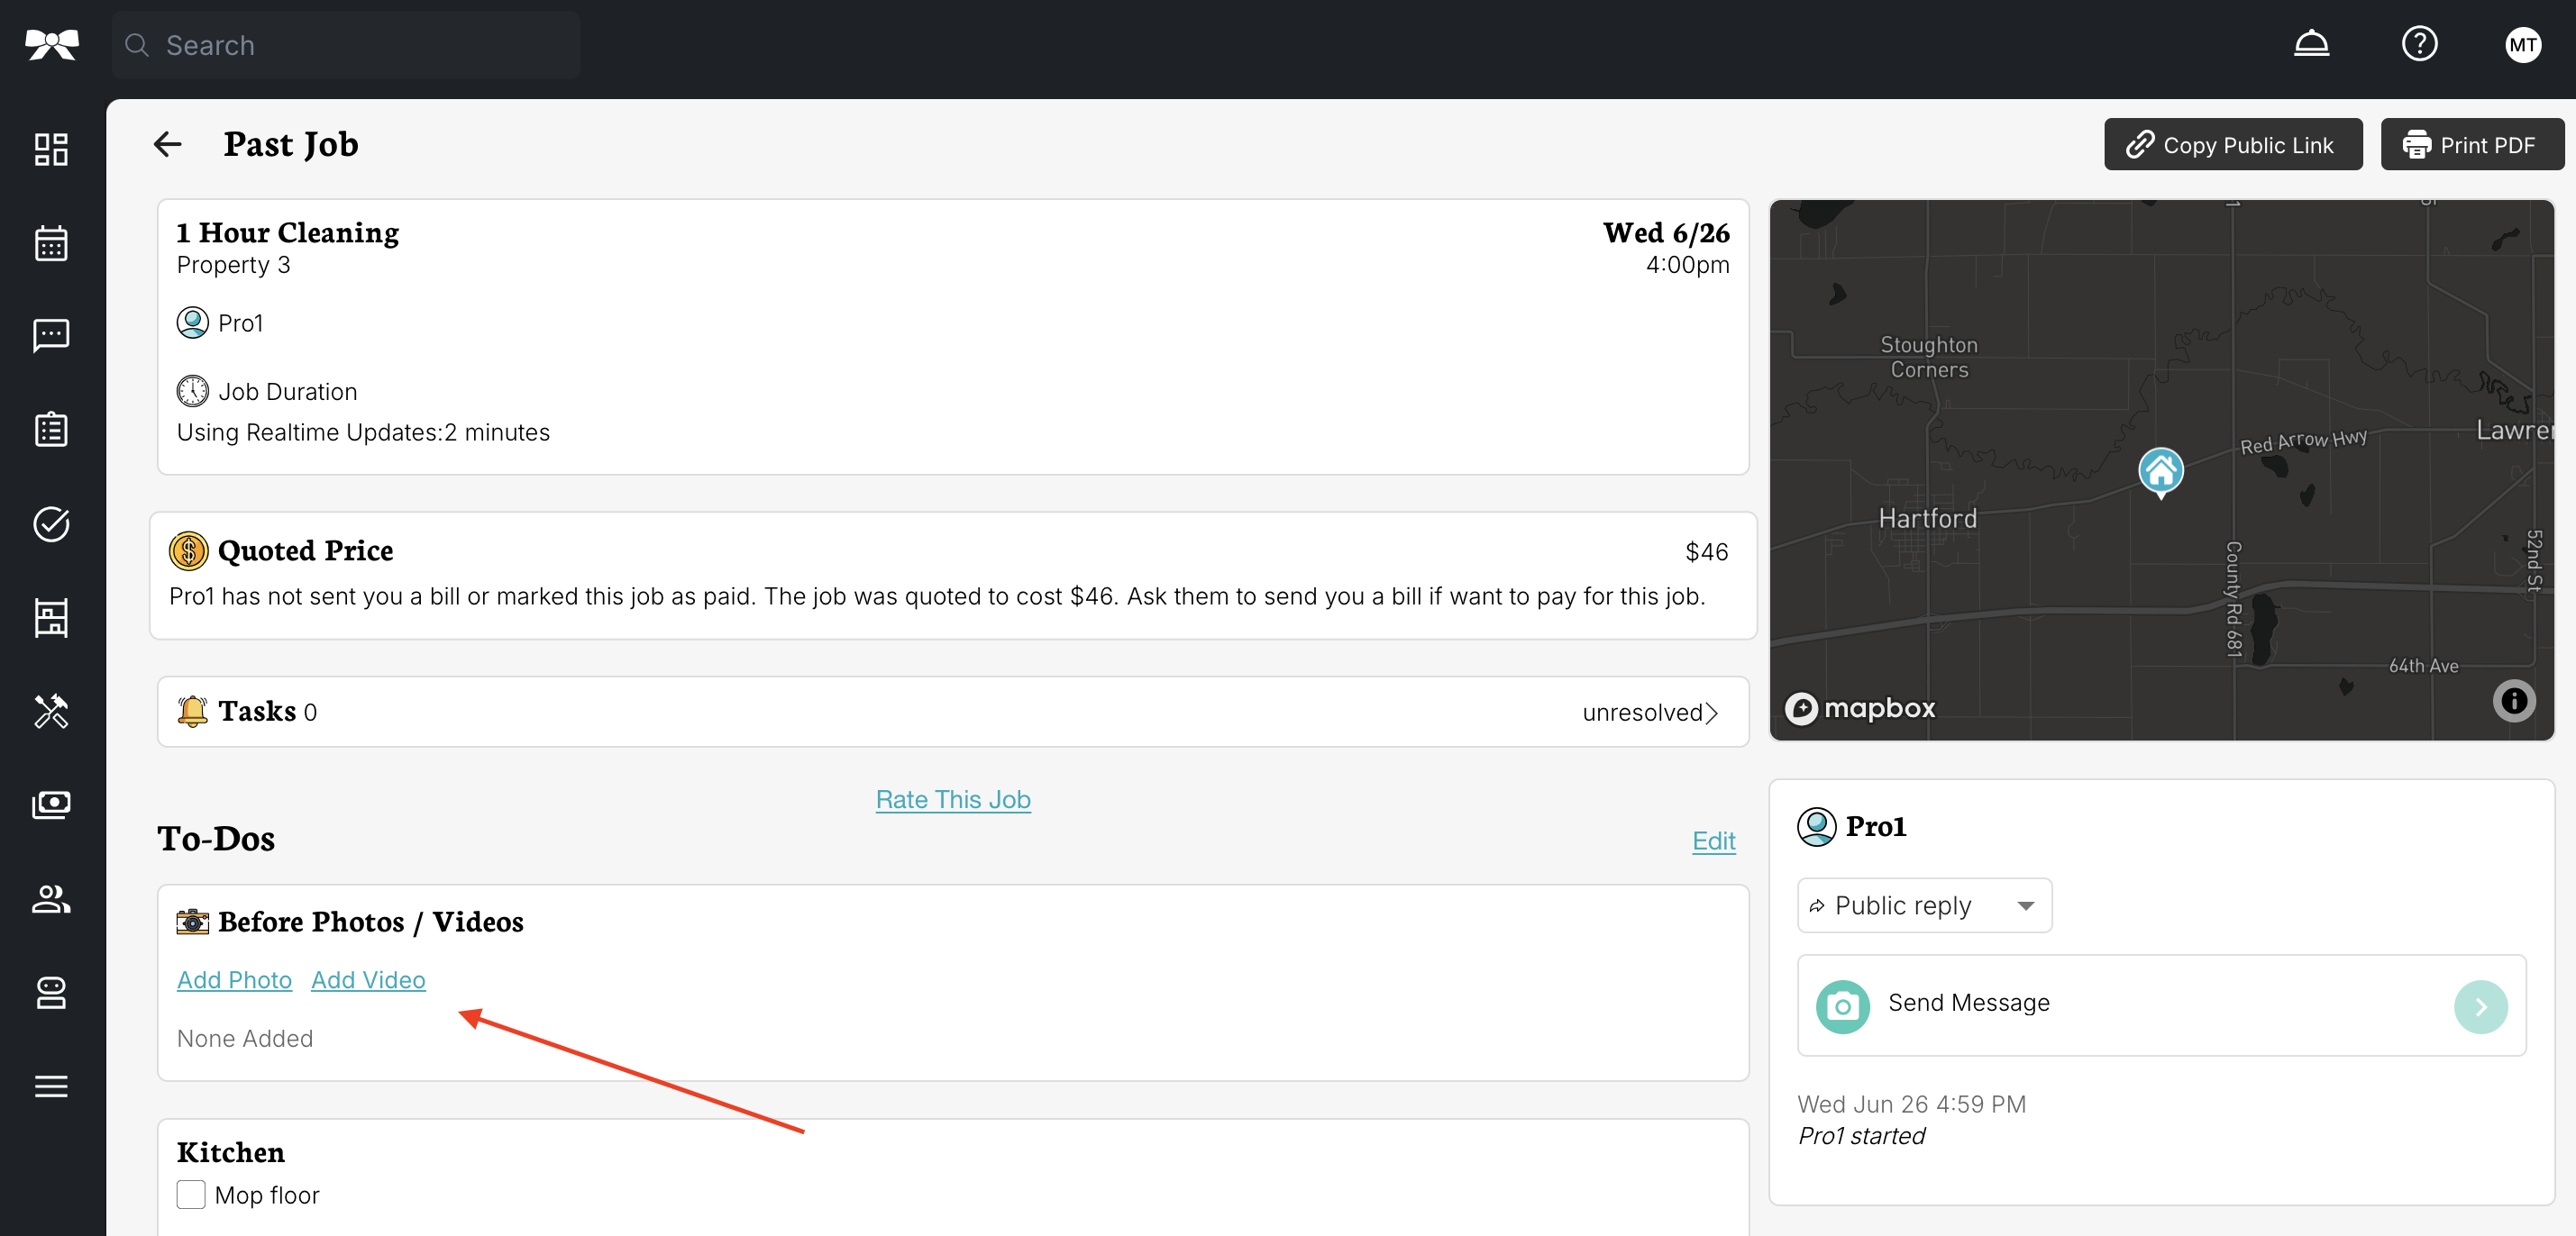This screenshot has height=1236, width=2576.
Task: Open the Public reply dropdown
Action: click(1923, 905)
